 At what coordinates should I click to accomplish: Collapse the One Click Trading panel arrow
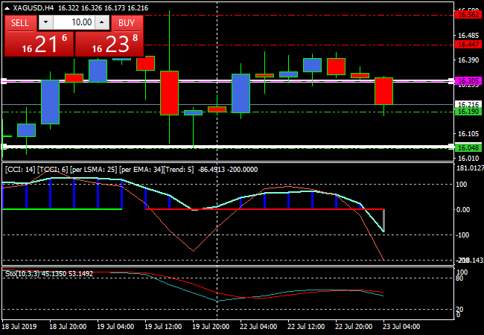click(x=7, y=8)
